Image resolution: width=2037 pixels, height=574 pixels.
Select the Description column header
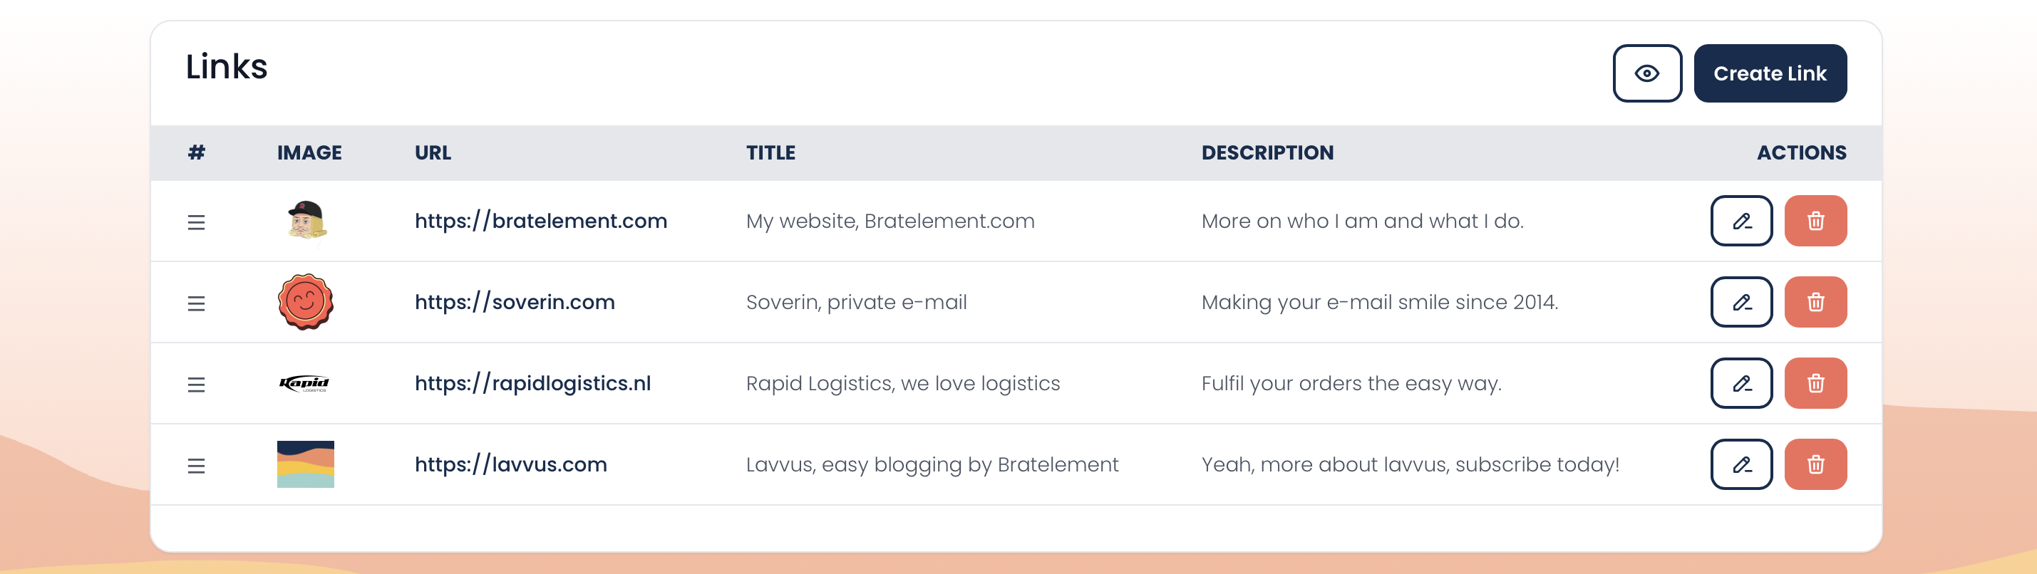(x=1267, y=152)
